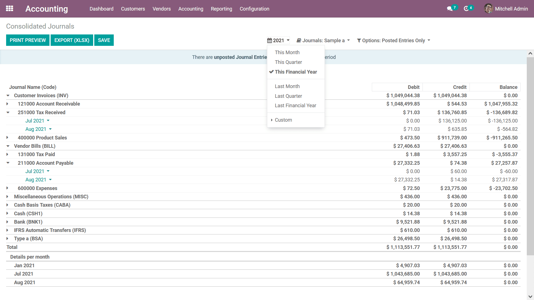Image resolution: width=534 pixels, height=300 pixels.
Task: Click Total debit value $ 1,113,551.77
Action: pos(403,247)
